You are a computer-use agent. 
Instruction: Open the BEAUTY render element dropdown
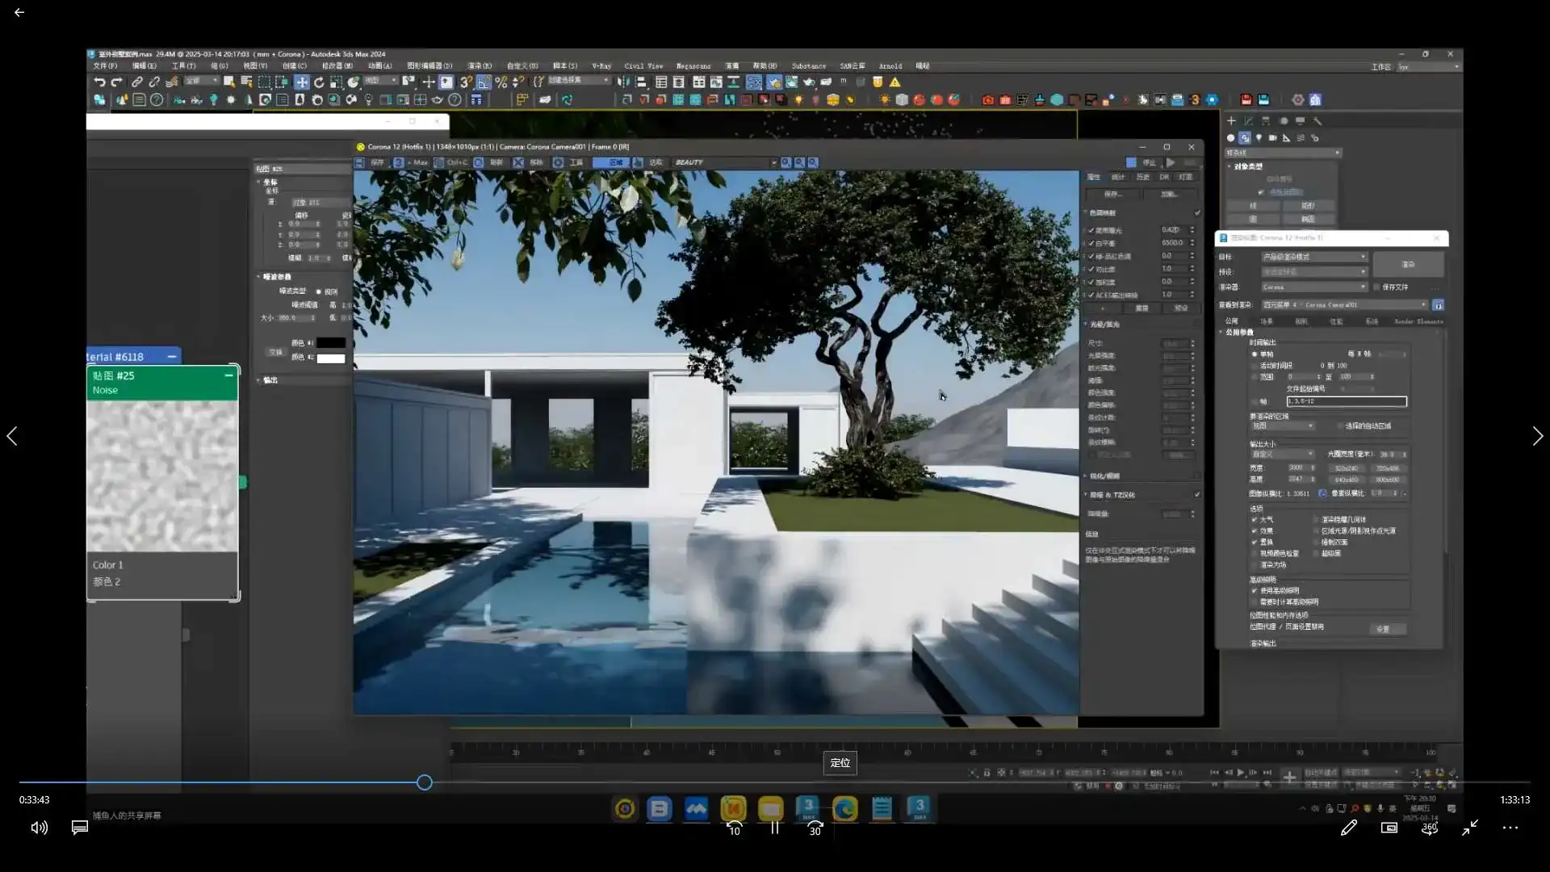click(x=724, y=162)
